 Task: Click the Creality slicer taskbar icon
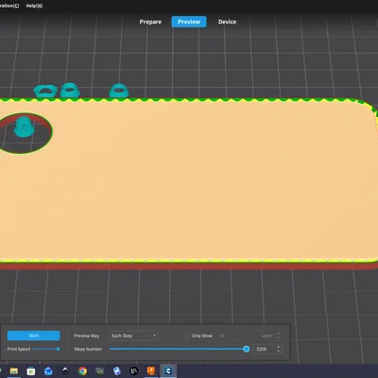click(x=168, y=370)
